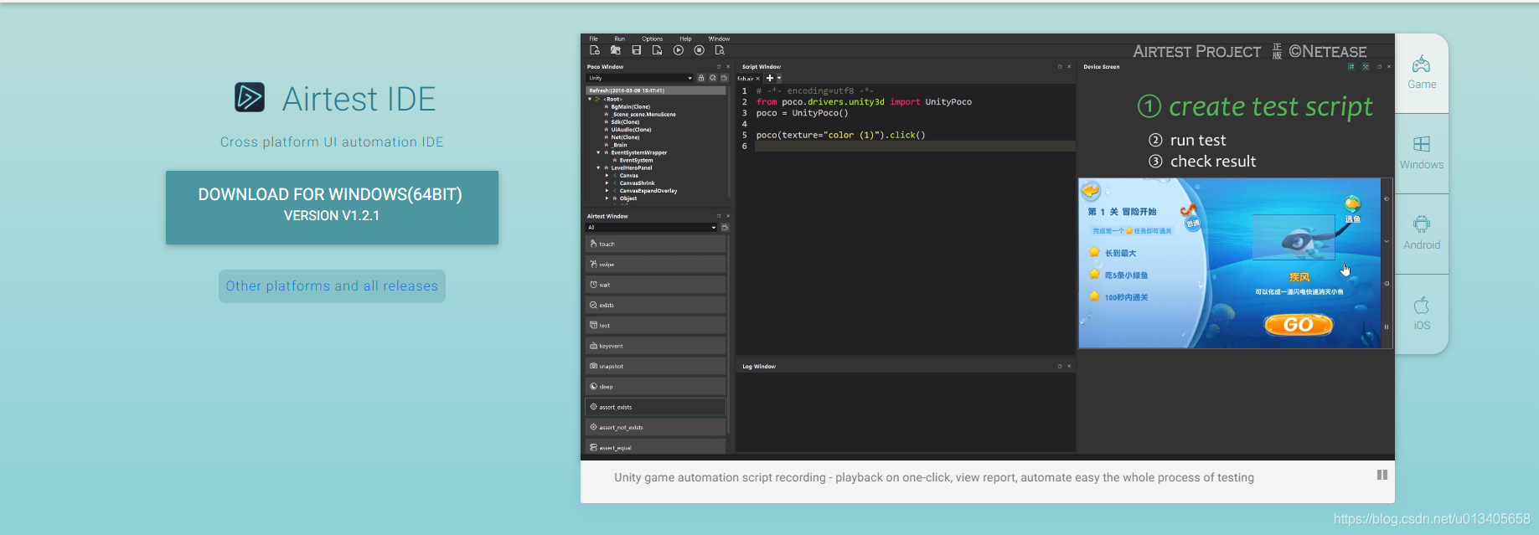Open the Unity dropdown in Poco Window
The height and width of the screenshot is (535, 1539).
tap(640, 78)
